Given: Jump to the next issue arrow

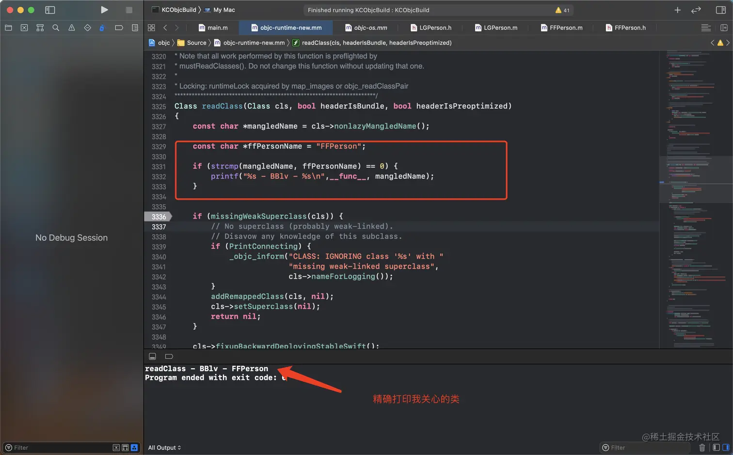Looking at the screenshot, I should click(728, 43).
